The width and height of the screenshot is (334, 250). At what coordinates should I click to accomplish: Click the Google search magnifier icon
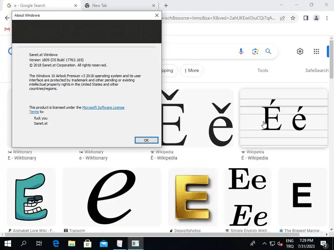pos(268,51)
